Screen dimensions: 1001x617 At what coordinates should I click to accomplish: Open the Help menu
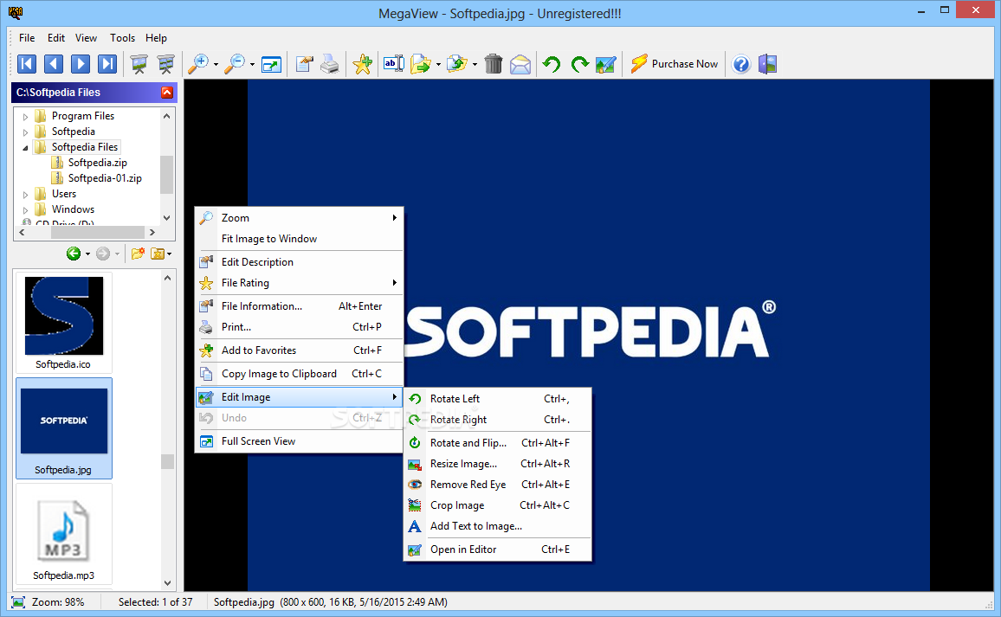click(156, 38)
